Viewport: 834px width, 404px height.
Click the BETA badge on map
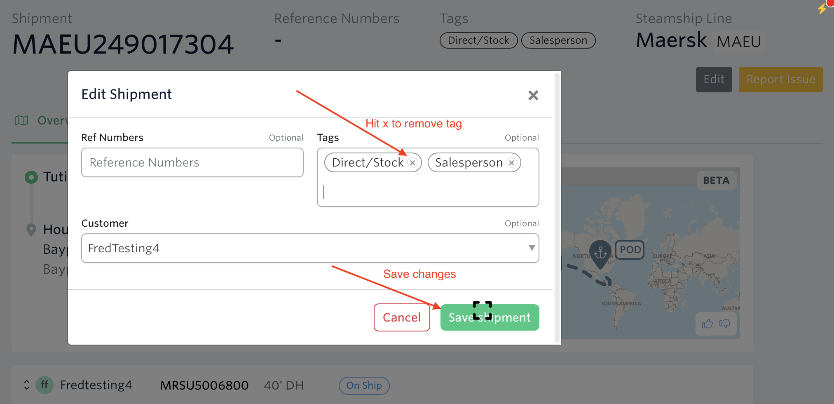coord(716,181)
